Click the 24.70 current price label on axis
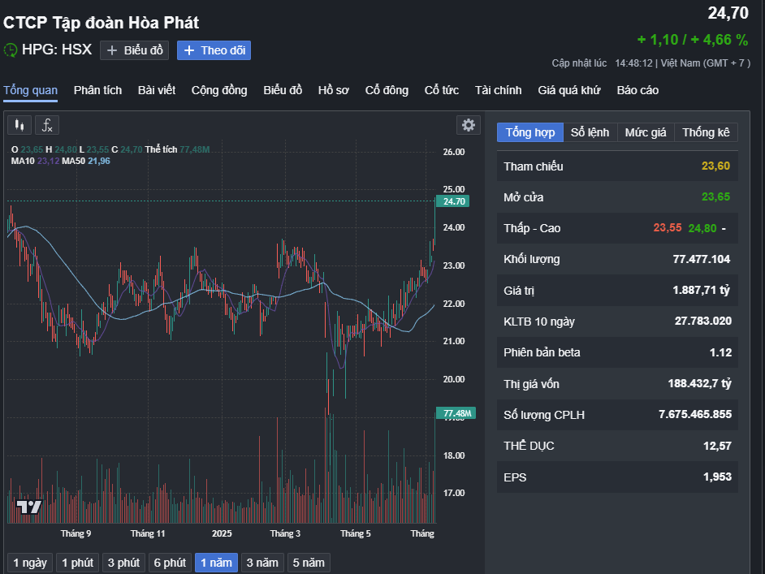Image resolution: width=765 pixels, height=574 pixels. click(453, 201)
